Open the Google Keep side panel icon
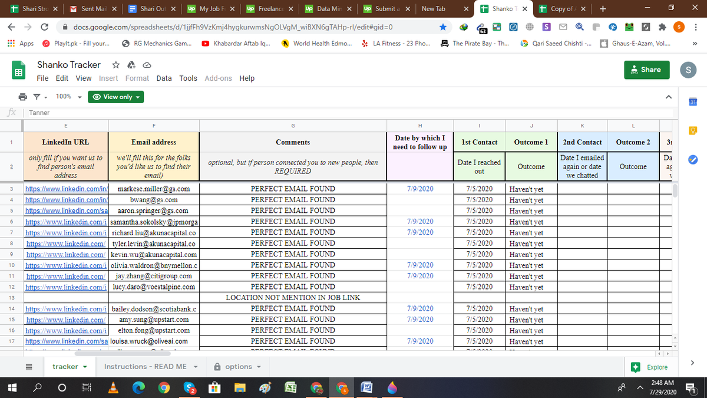This screenshot has width=707, height=398. [x=693, y=130]
